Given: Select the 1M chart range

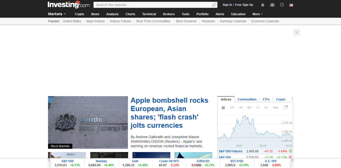Looking at the screenshot, I should [x=240, y=108].
